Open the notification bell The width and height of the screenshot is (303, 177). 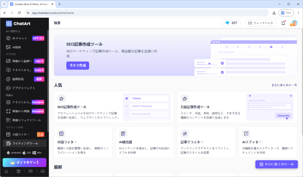[x=283, y=23]
